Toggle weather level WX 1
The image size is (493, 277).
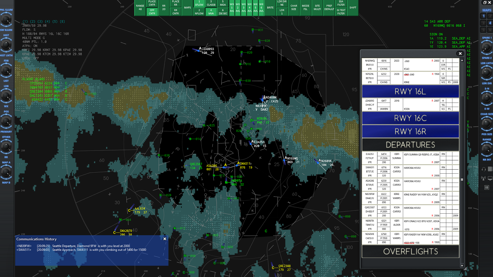click(x=232, y=8)
